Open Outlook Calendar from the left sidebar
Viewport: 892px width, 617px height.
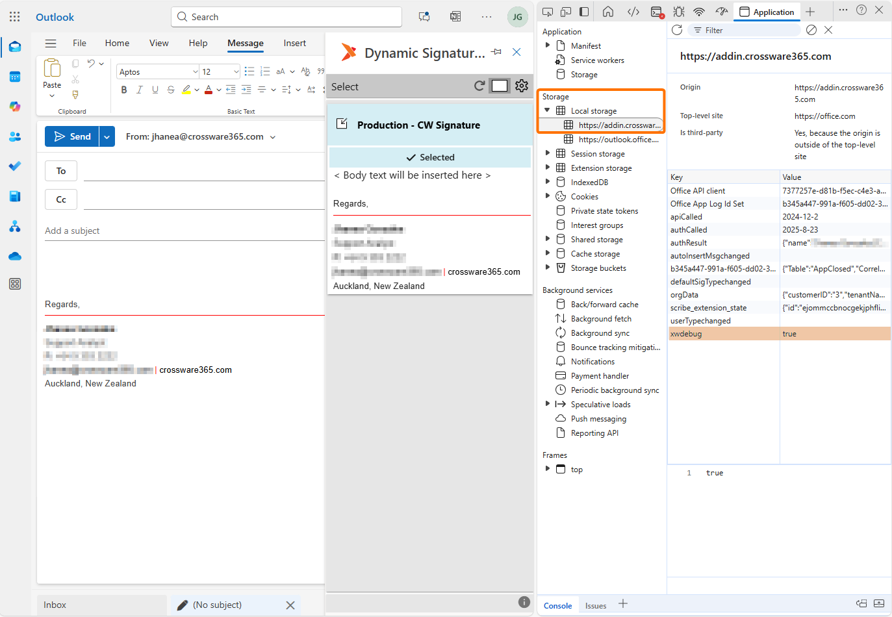coord(15,77)
